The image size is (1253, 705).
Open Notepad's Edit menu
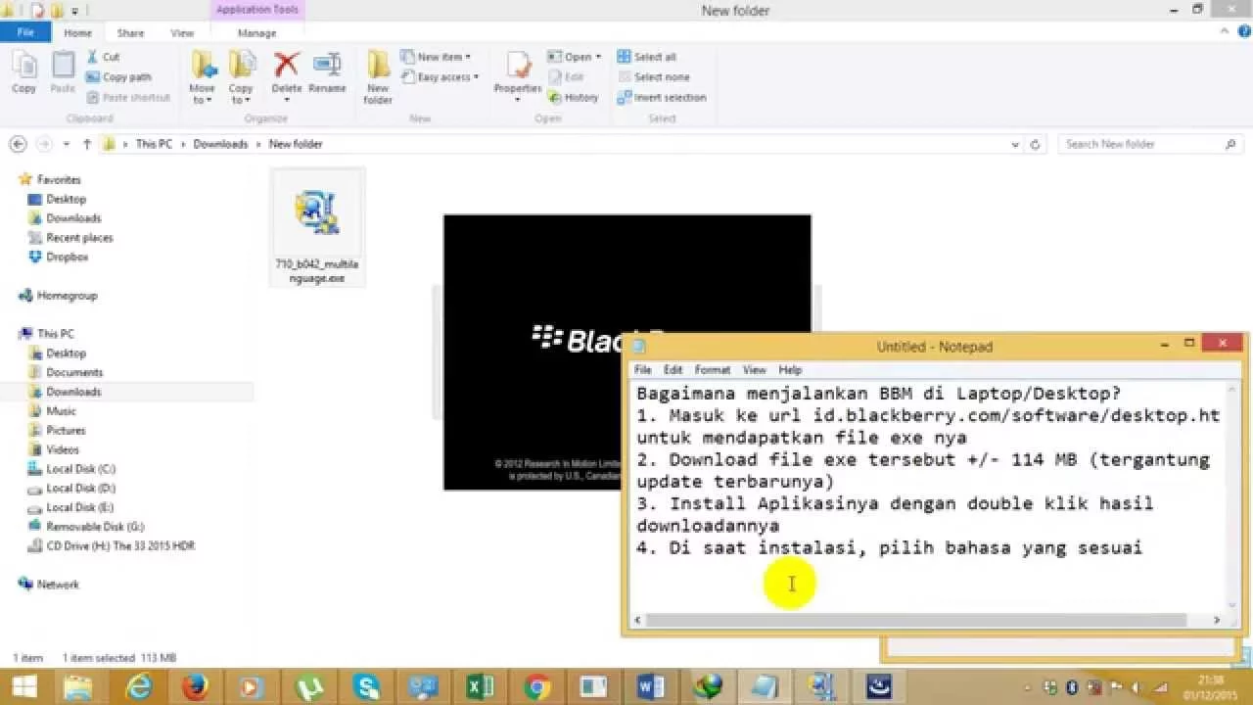(673, 370)
